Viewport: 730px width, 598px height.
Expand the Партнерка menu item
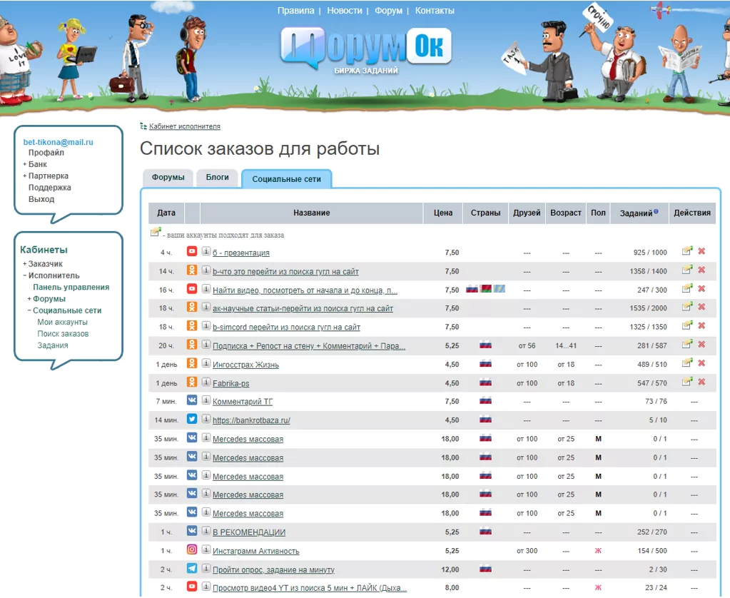click(25, 176)
